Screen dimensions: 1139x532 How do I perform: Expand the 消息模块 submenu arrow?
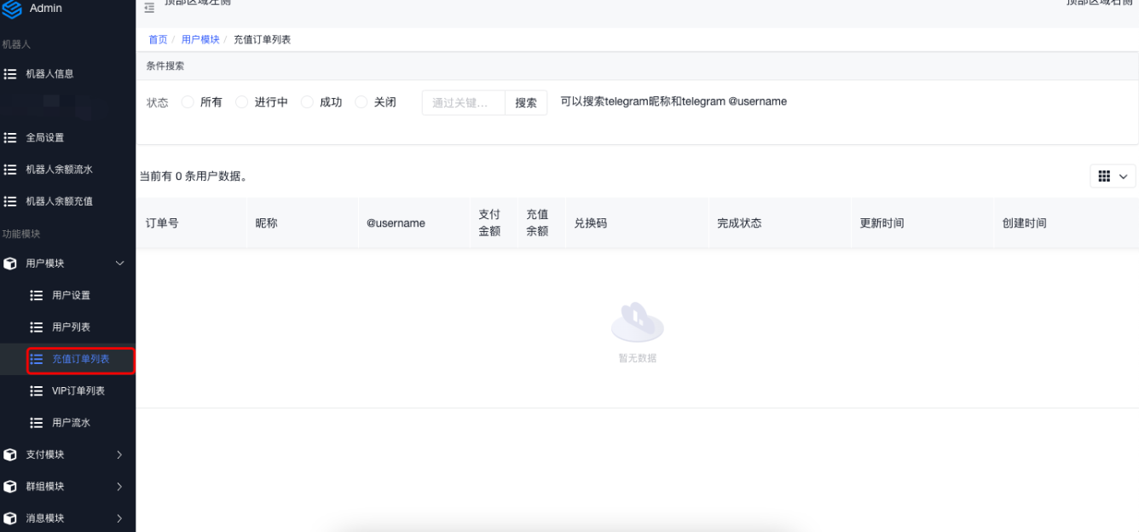[119, 518]
